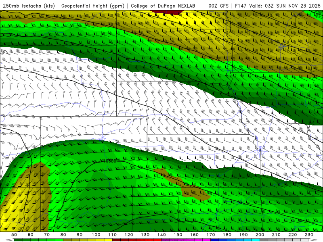The width and height of the screenshot is (323, 242).
Task: Click the 10680 height contour label
Action: [x=109, y=161]
